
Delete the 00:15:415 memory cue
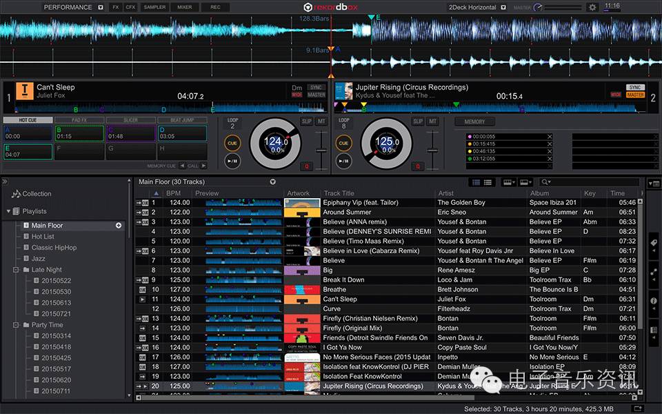[x=550, y=144]
